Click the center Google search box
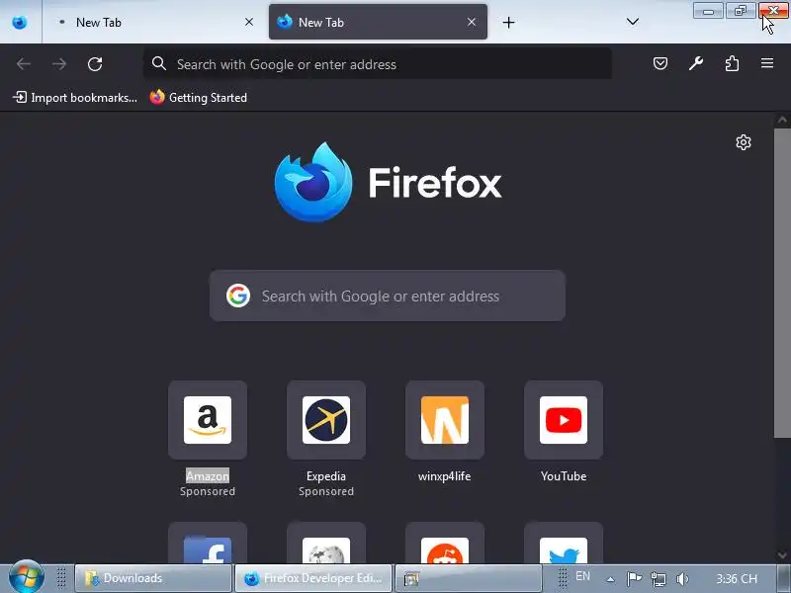The height and width of the screenshot is (593, 791). (x=388, y=296)
